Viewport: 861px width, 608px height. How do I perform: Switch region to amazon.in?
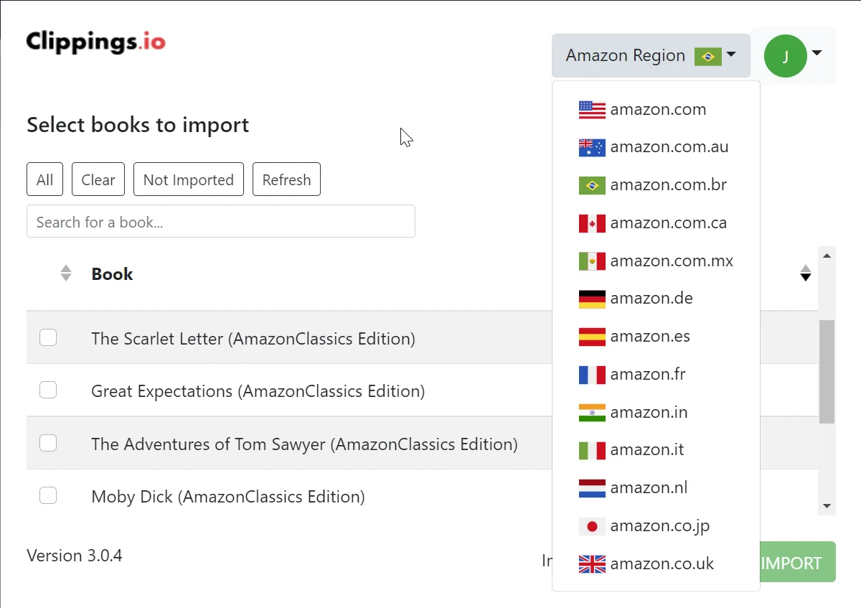tap(656, 413)
